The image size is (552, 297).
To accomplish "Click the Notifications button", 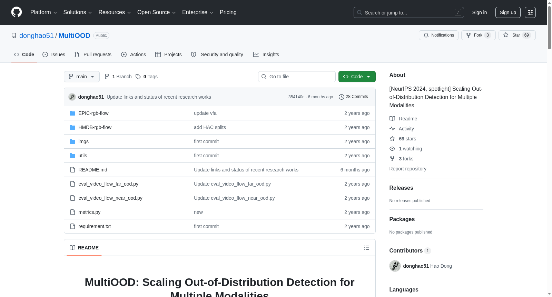I will coord(438,35).
